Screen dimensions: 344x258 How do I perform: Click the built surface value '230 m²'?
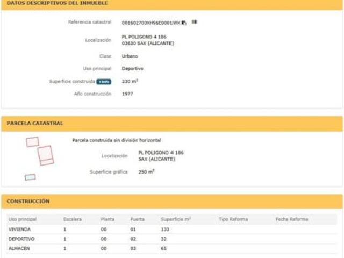(130, 81)
